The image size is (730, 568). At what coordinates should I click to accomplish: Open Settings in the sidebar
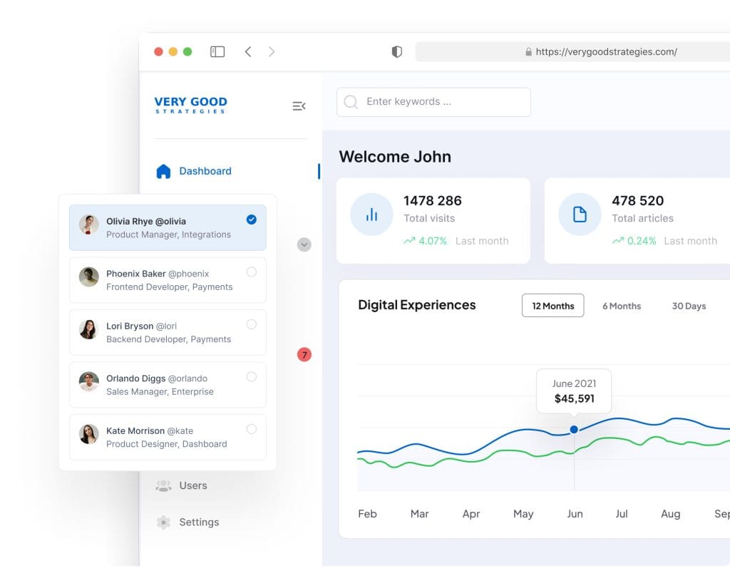point(198,522)
